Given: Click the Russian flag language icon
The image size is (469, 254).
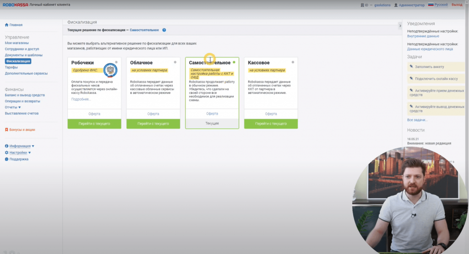Looking at the screenshot, I should click(431, 5).
